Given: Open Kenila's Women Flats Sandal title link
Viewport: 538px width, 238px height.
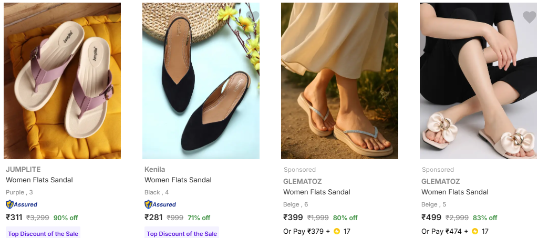Looking at the screenshot, I should (x=178, y=180).
